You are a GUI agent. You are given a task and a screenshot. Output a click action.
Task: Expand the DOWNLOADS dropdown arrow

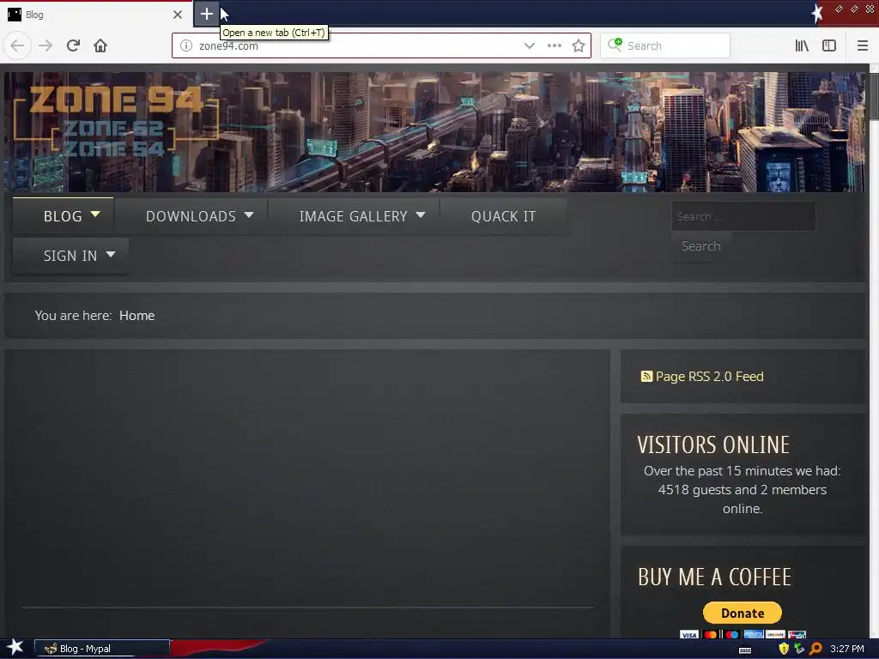coord(249,215)
